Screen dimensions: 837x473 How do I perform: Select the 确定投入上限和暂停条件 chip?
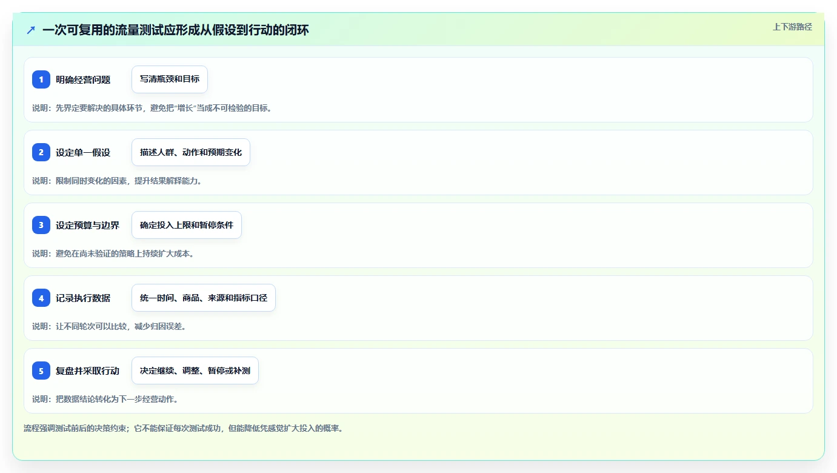(x=187, y=225)
